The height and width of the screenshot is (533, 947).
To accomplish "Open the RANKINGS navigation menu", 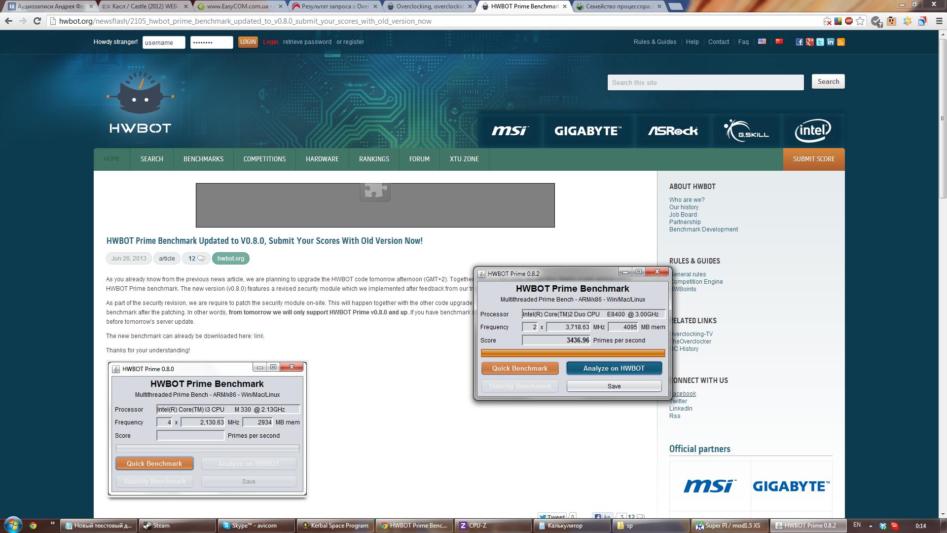I will click(374, 159).
